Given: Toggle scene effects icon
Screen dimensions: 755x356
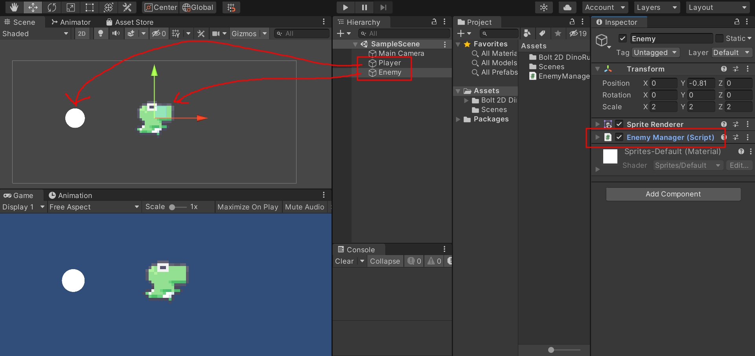Looking at the screenshot, I should point(131,33).
